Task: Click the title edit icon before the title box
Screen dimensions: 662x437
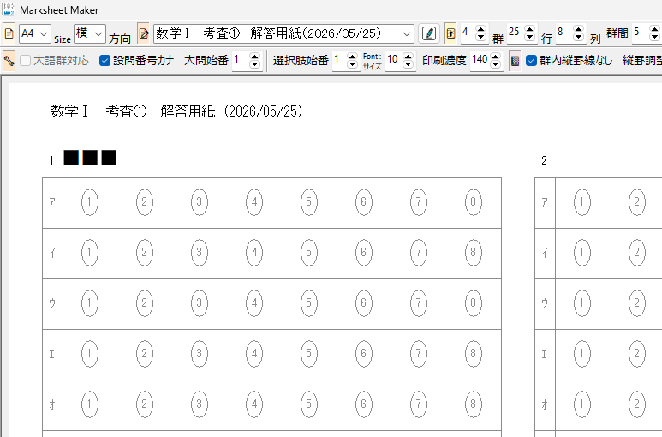Action: 143,34
